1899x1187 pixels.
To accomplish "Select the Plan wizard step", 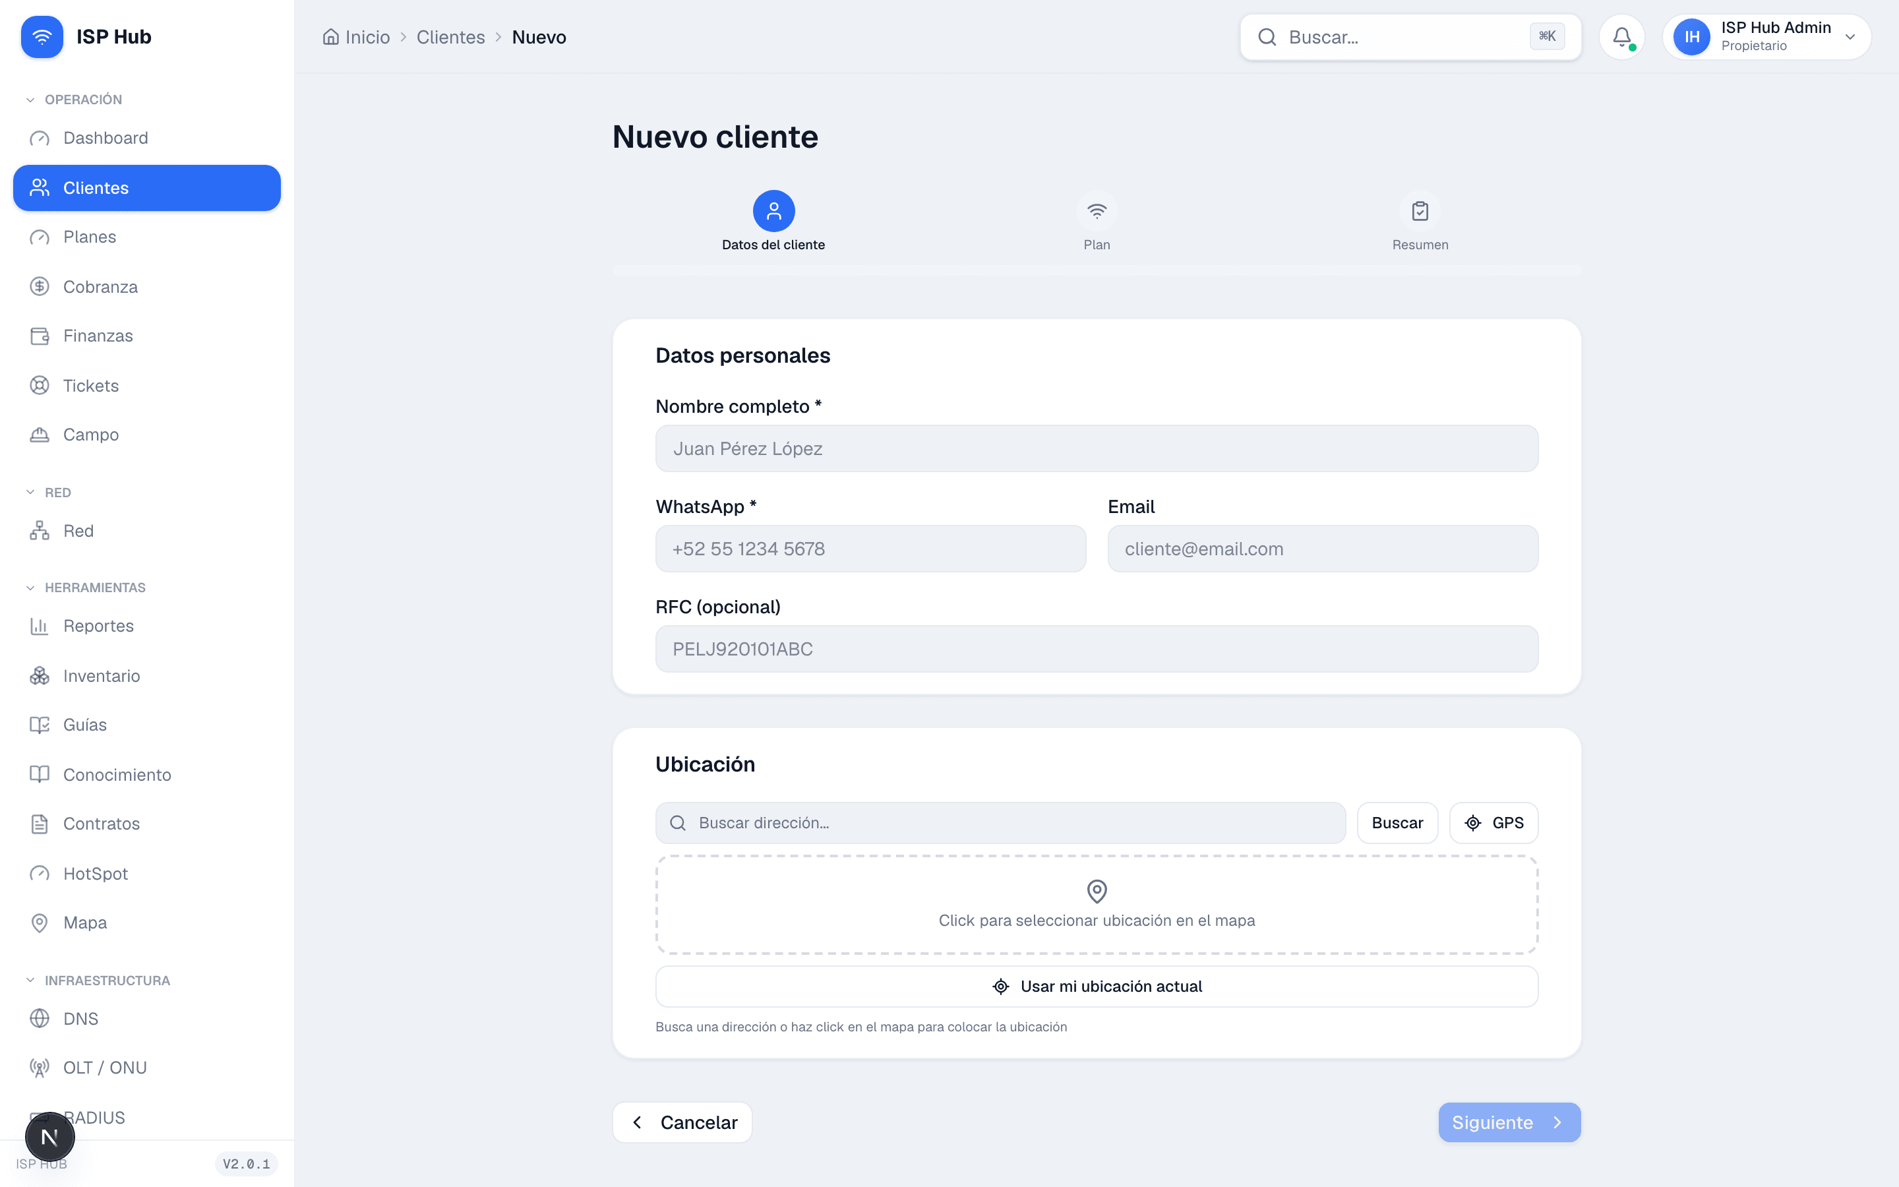I will point(1097,222).
